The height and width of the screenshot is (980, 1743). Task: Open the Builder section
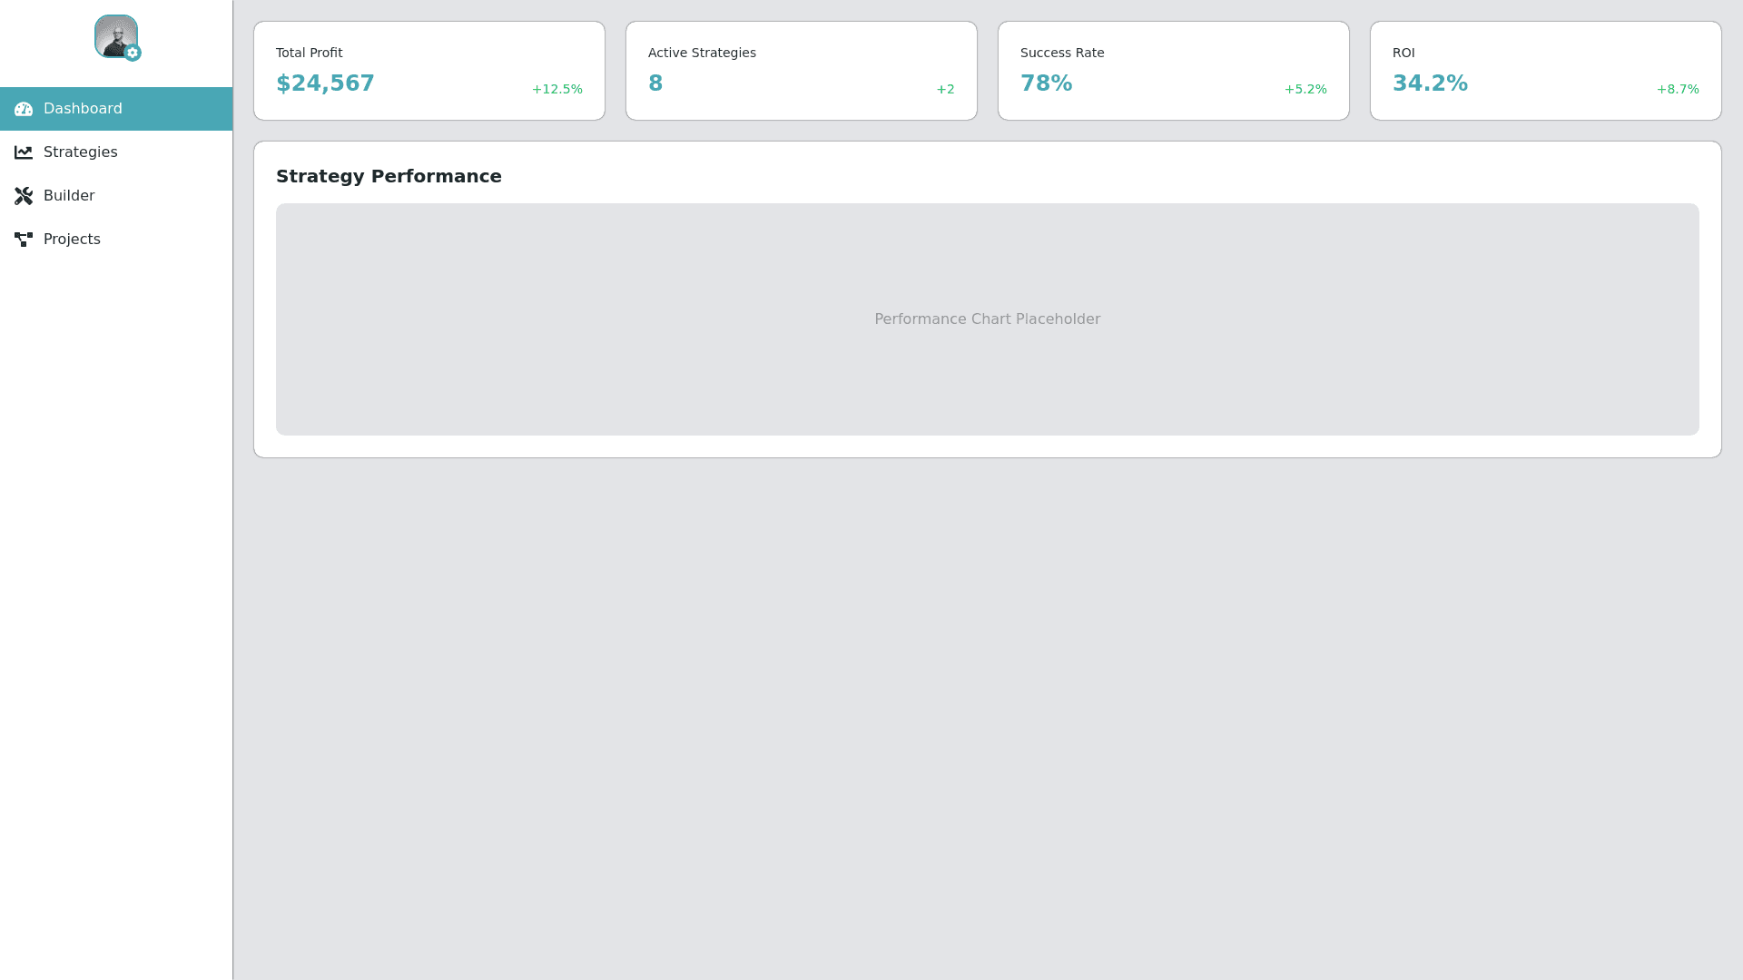(x=69, y=196)
